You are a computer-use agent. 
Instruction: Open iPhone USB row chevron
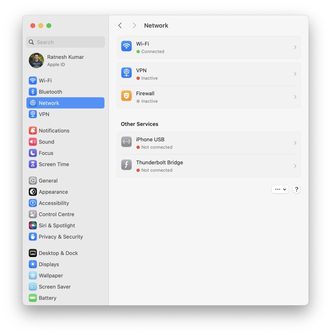click(x=295, y=143)
